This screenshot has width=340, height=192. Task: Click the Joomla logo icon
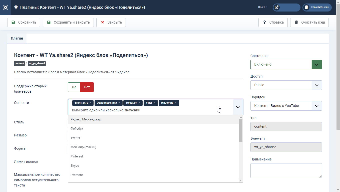click(5, 7)
